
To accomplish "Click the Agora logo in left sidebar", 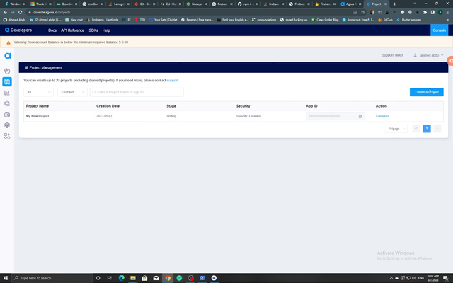I will (8, 56).
